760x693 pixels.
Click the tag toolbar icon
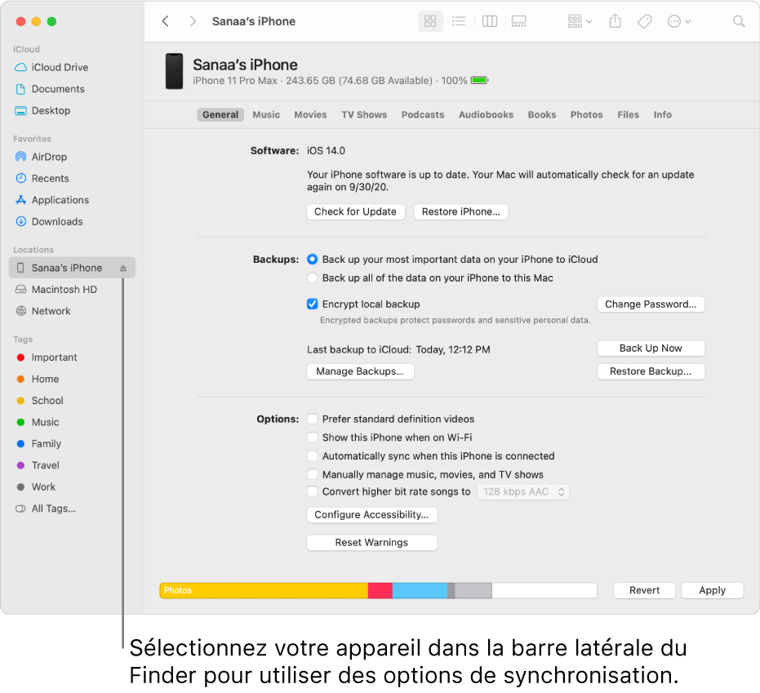click(x=645, y=21)
